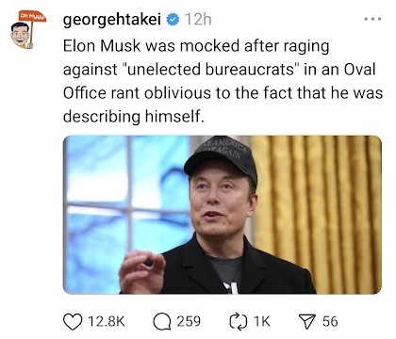
Task: Share the post with the paper-plane icon
Action: click(x=307, y=322)
